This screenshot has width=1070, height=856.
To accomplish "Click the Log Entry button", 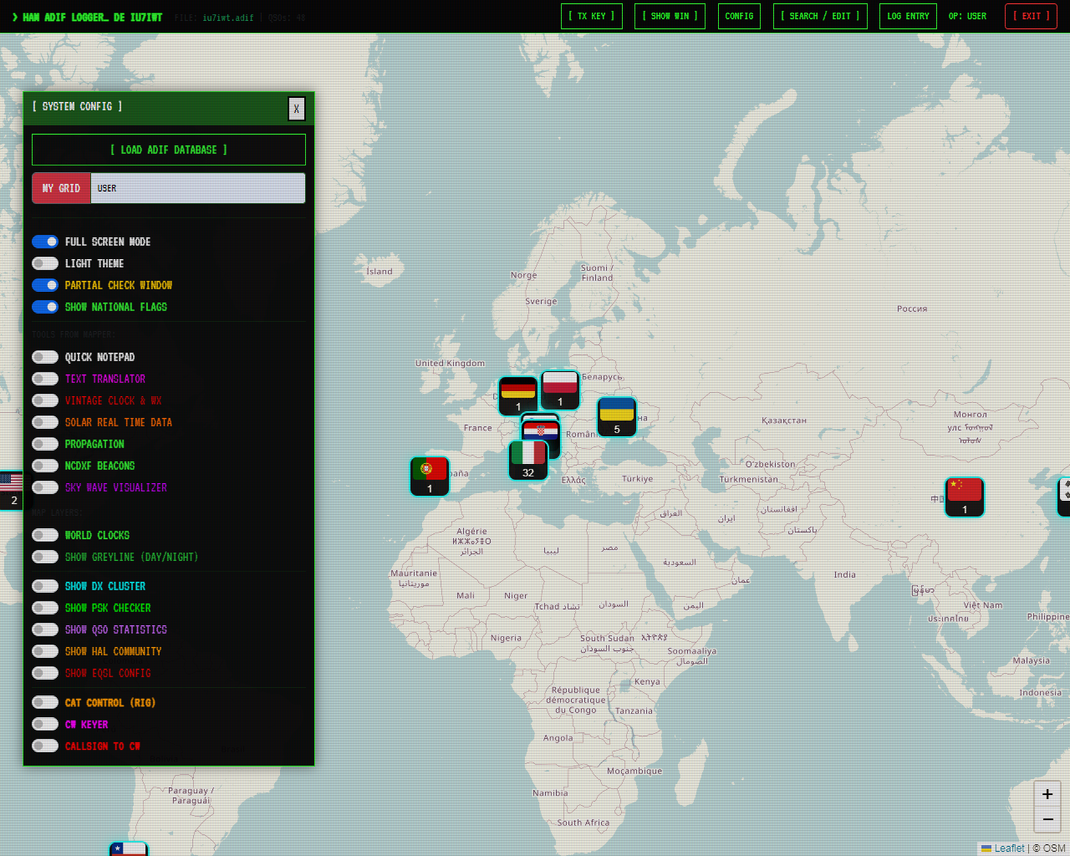I will 908,16.
